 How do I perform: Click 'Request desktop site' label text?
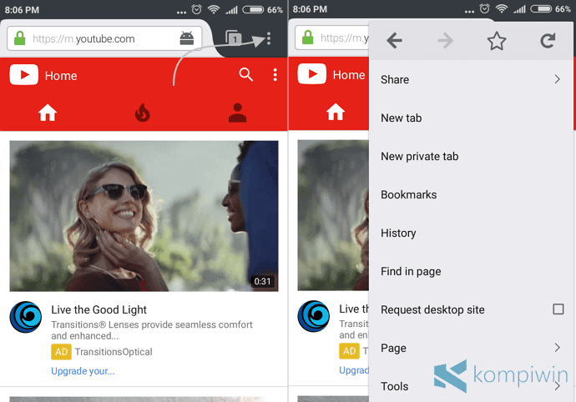point(432,310)
